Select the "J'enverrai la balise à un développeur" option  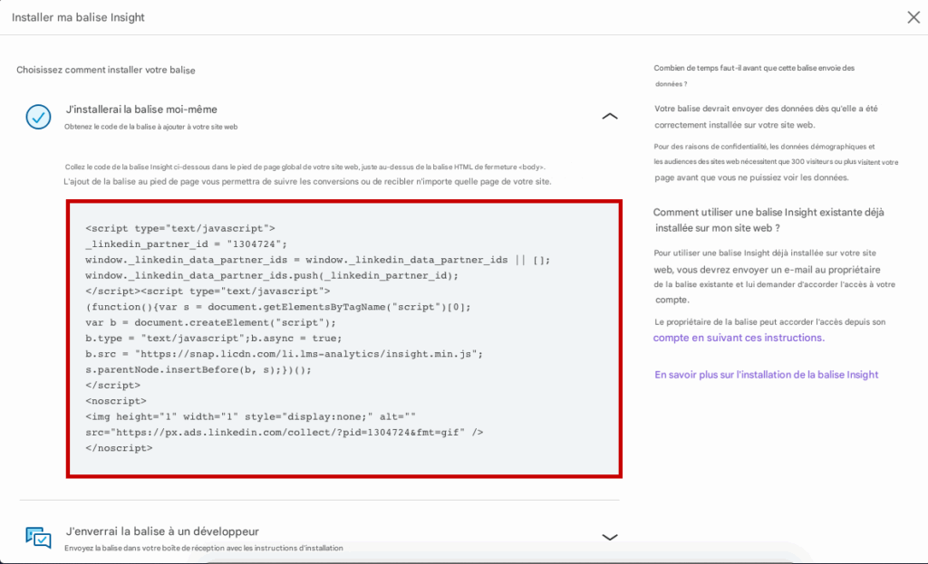162,531
